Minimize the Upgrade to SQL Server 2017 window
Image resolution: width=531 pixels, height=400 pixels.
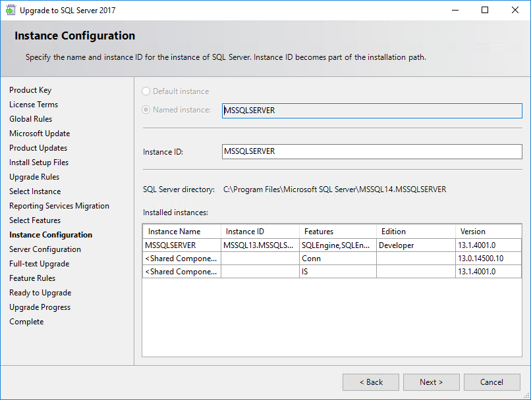[x=455, y=10]
